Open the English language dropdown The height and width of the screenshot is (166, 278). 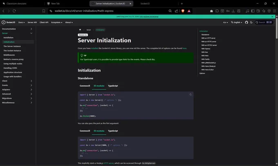pos(237,22)
